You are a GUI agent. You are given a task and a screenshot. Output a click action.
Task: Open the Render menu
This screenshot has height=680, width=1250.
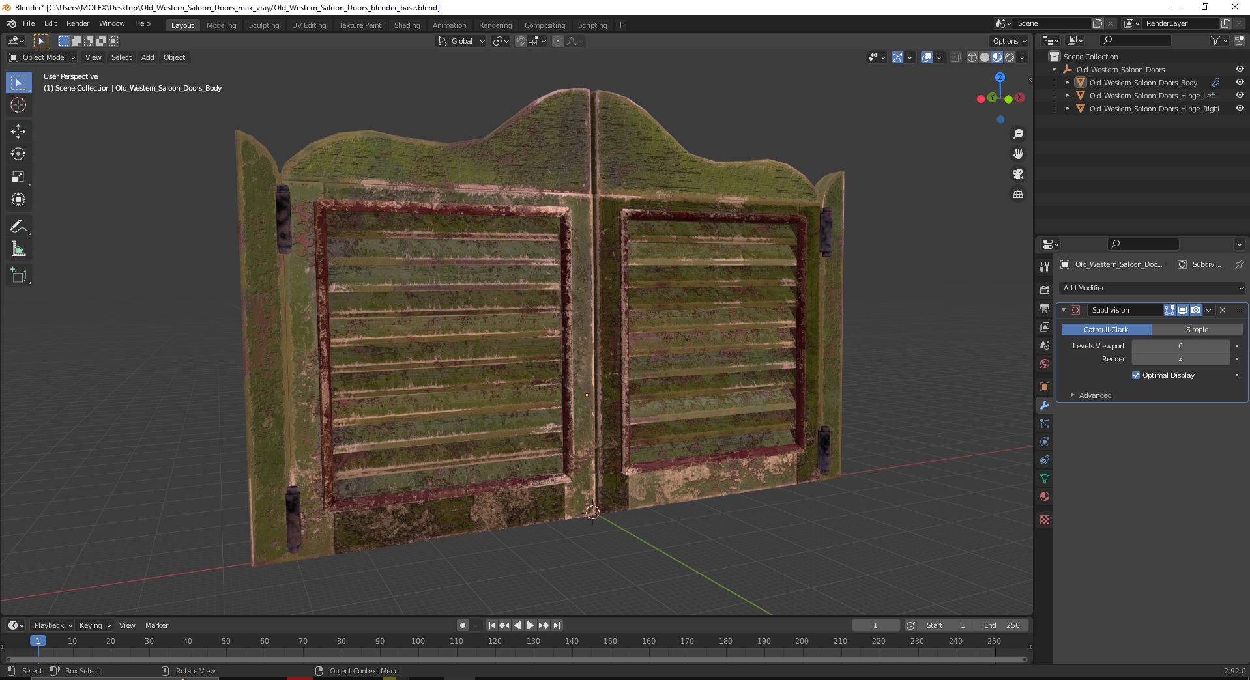pos(78,23)
